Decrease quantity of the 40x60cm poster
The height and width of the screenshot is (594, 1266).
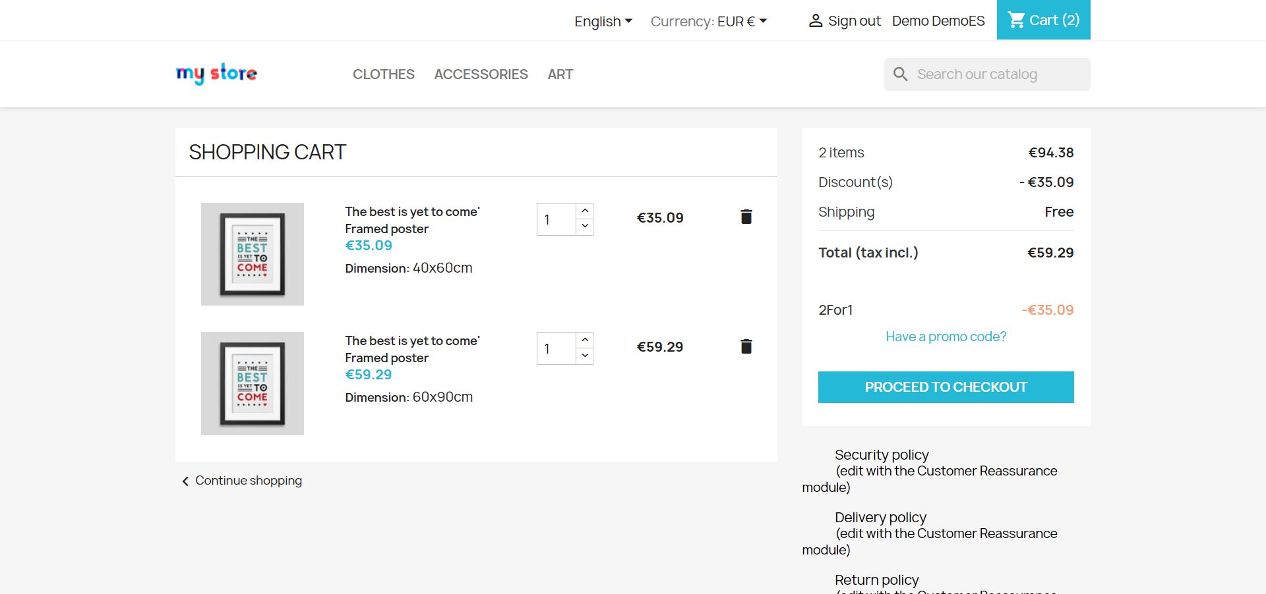[585, 227]
